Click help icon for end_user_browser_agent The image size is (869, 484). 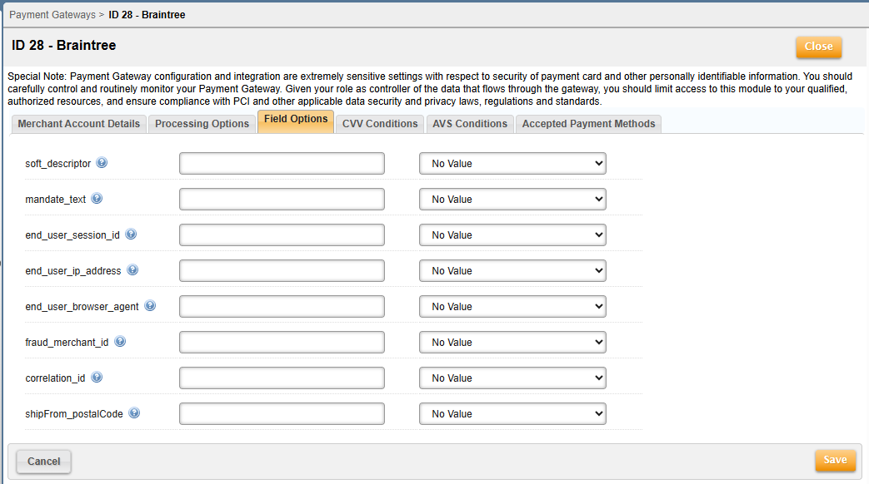150,306
